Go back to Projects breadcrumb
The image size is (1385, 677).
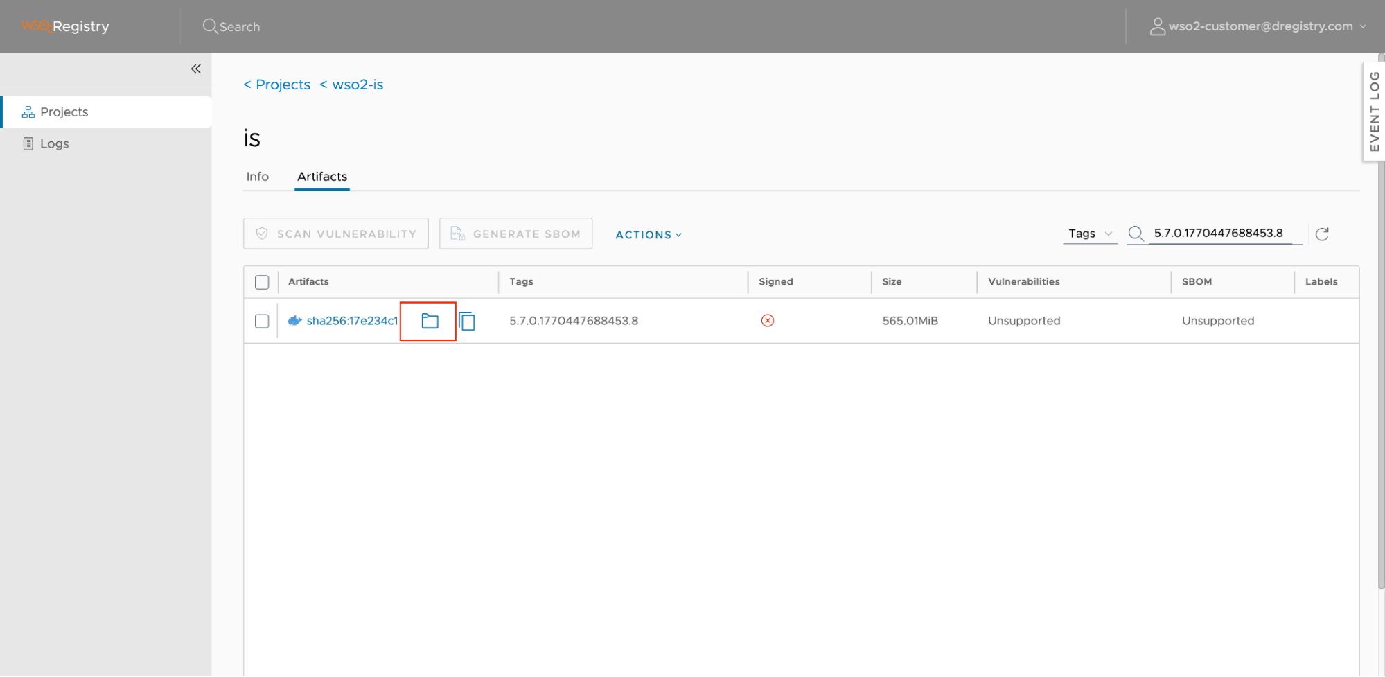(x=277, y=85)
